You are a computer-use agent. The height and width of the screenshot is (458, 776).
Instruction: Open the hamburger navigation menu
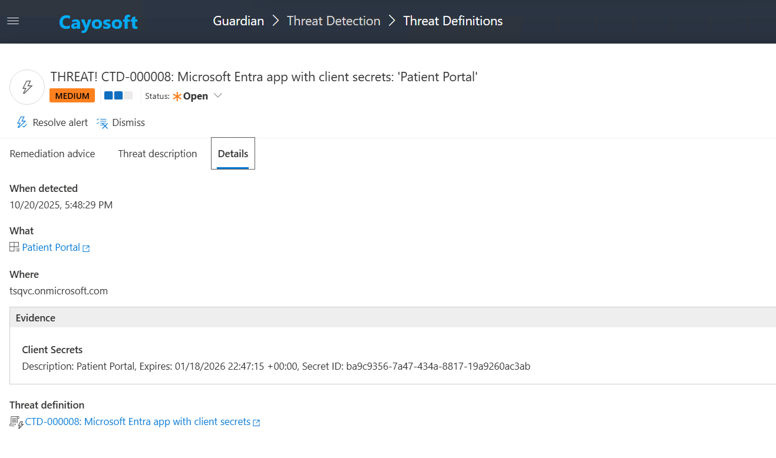(x=13, y=21)
